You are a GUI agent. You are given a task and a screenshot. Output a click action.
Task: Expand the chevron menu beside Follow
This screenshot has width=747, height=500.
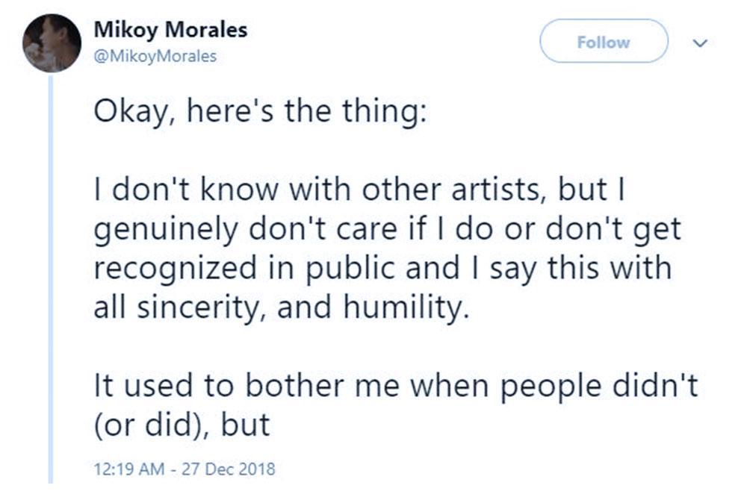pos(700,43)
